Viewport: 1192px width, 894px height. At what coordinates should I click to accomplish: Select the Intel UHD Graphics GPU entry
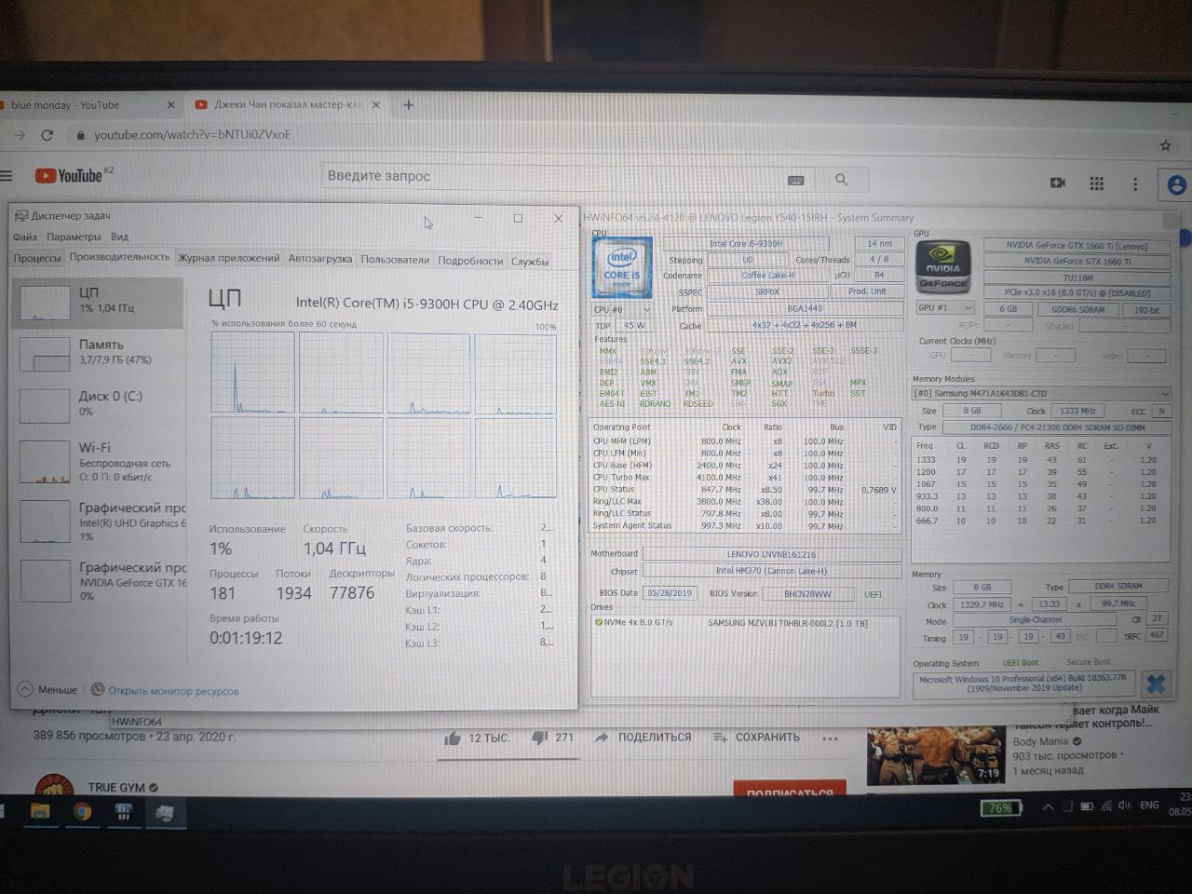tap(98, 521)
